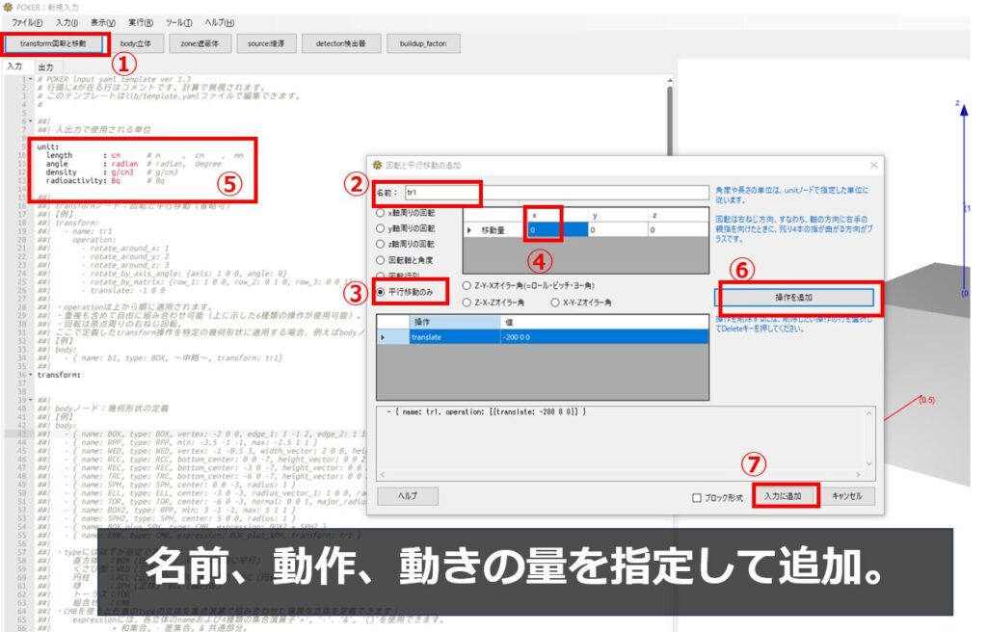Click the output preview scroll-left arrow

coord(384,475)
